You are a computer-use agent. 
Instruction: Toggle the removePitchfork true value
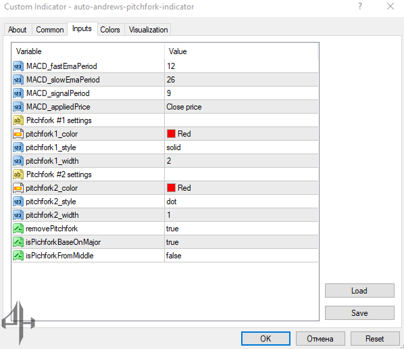[x=241, y=229]
